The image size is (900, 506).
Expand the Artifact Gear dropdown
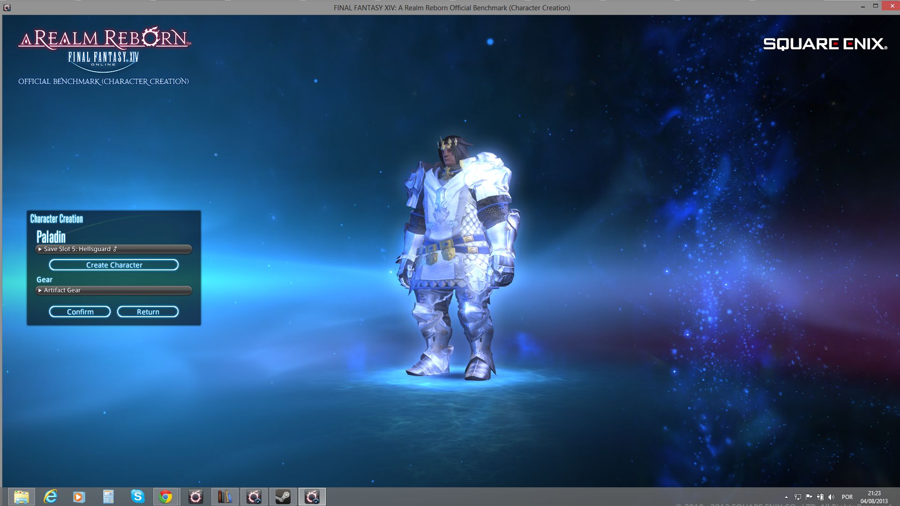(113, 290)
